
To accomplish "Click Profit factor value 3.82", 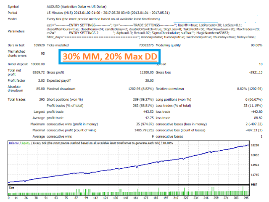I will (x=41, y=80).
